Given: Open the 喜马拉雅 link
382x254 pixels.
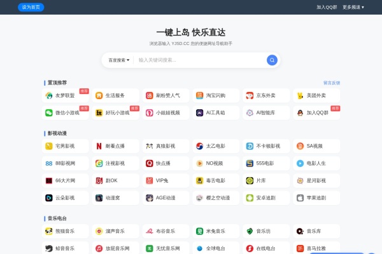Looking at the screenshot, I should [316, 248].
